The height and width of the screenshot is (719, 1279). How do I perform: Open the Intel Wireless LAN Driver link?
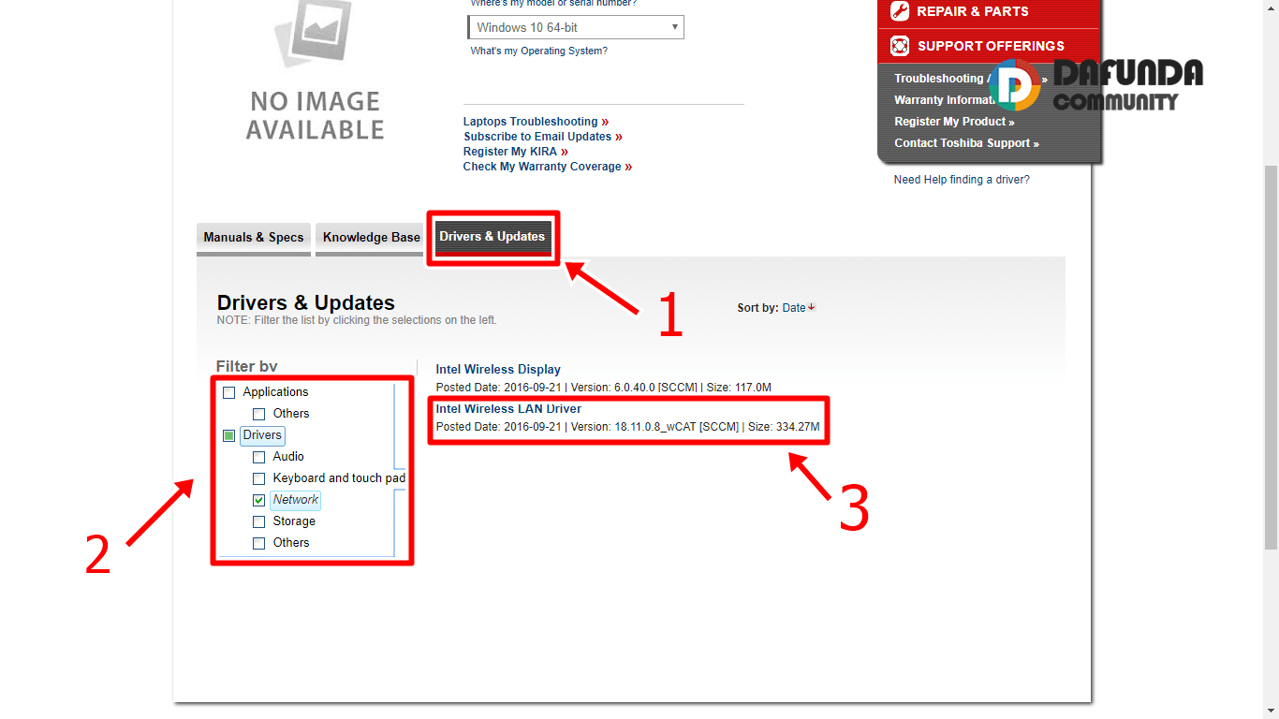[508, 409]
